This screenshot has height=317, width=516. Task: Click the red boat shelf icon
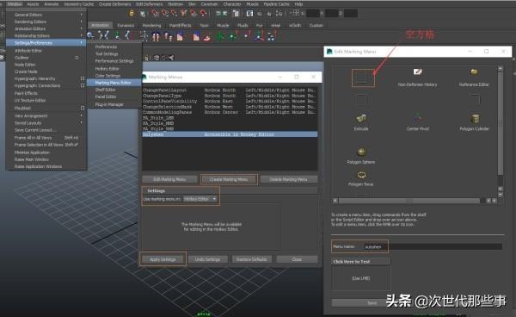click(206, 36)
